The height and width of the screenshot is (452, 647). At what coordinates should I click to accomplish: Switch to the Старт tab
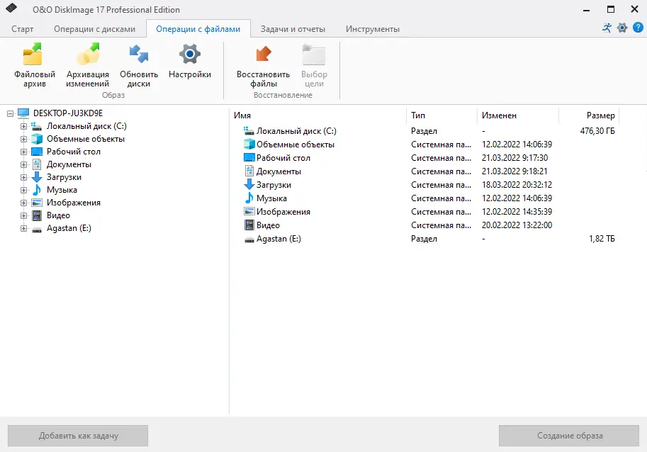pyautogui.click(x=22, y=29)
